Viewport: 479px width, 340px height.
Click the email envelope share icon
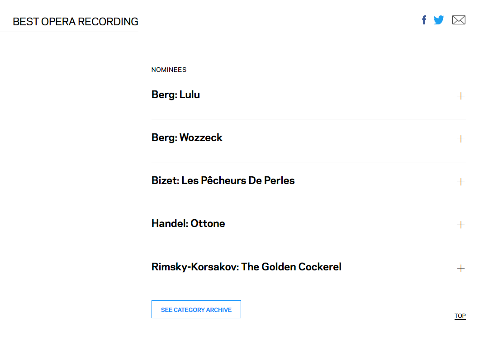tap(459, 20)
